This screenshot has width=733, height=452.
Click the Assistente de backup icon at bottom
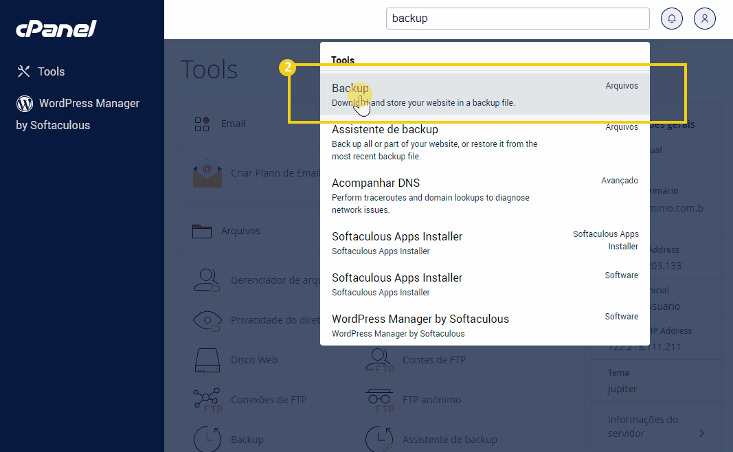click(379, 439)
